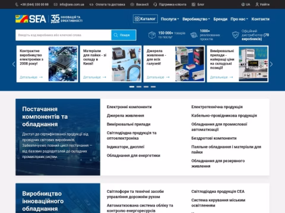Click the measuring instruments card image
This screenshot has width=285, height=213.
click(x=253, y=64)
